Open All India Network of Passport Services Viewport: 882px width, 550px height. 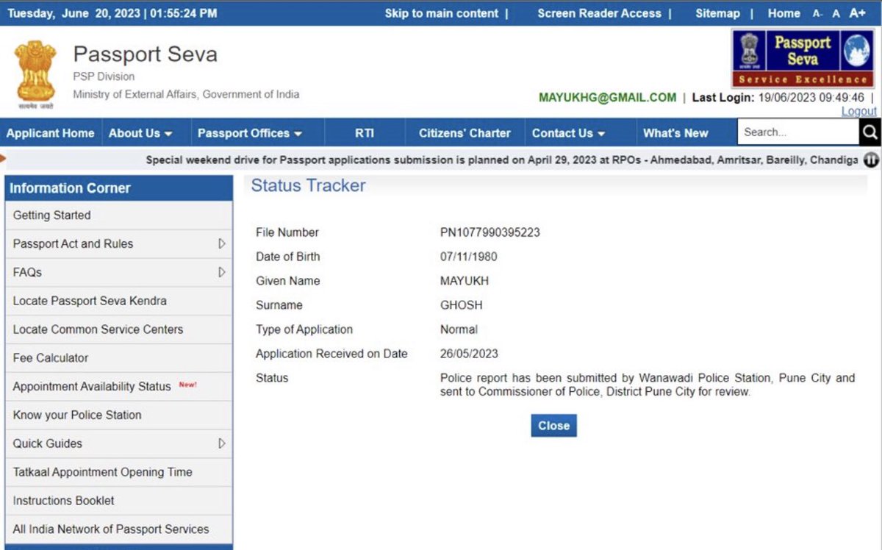click(x=118, y=529)
